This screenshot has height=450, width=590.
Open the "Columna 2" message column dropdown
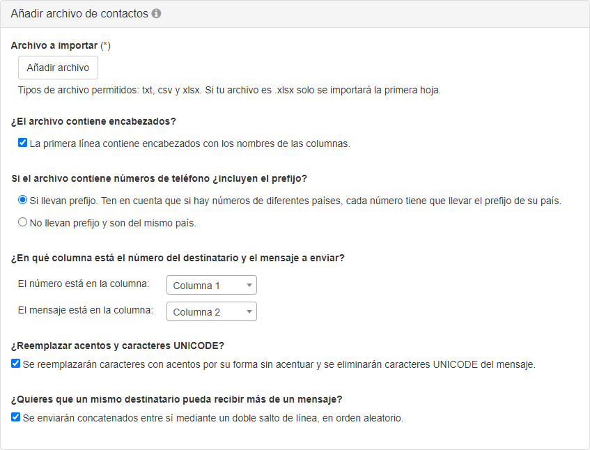pos(211,312)
